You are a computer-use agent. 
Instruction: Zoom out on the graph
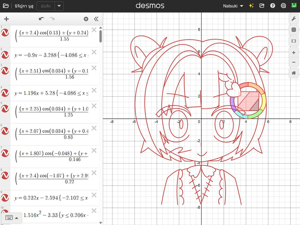pyautogui.click(x=294, y=62)
